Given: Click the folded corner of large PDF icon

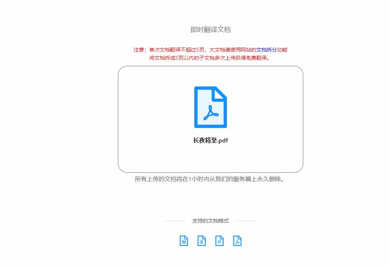Looking at the screenshot, I should pyautogui.click(x=220, y=93).
